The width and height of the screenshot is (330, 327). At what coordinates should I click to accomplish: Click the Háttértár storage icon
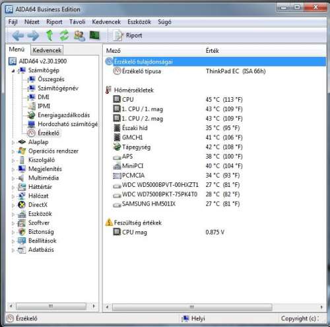22,187
